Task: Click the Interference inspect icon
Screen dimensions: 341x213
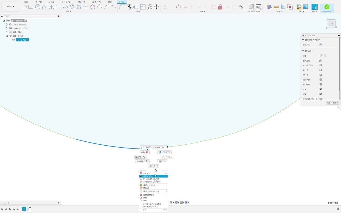Action: (290, 7)
